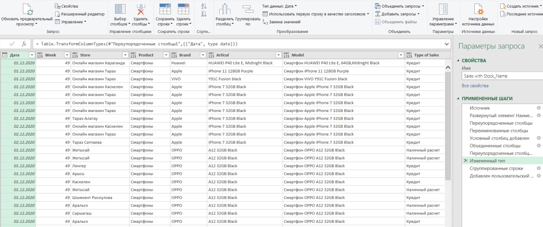The height and width of the screenshot is (227, 543).
Task: Open filter dropdown on the Week column
Action: 67,55
